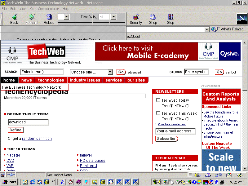This screenshot has width=248, height=186.
Task: Select Text format for TechWeb Today
Action: coord(171,106)
